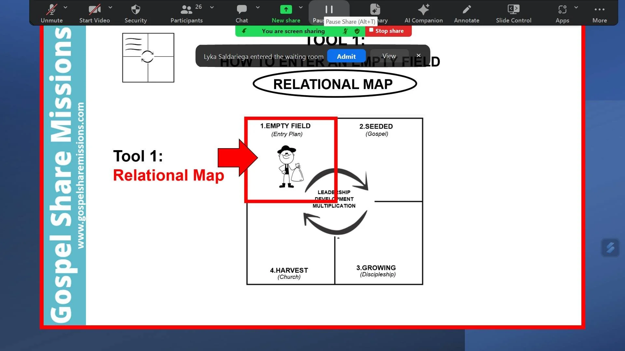Admit Lyka Saldariega from waiting room

pyautogui.click(x=346, y=56)
